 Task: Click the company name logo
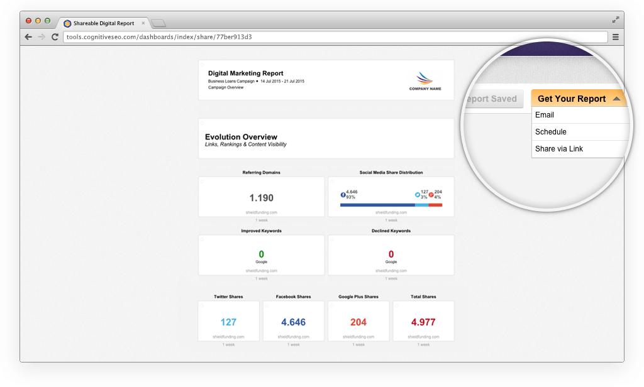point(425,81)
